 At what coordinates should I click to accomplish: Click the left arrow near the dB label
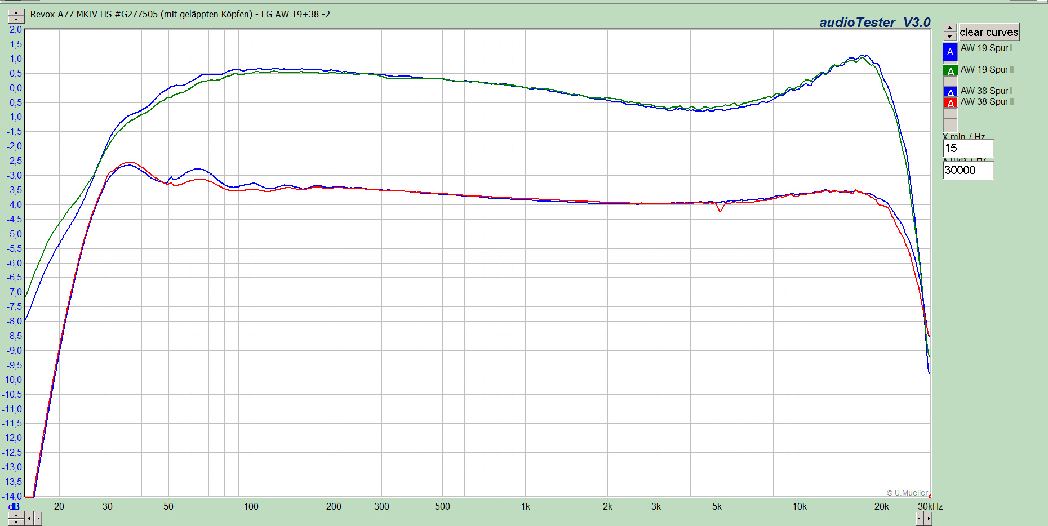pos(29,518)
